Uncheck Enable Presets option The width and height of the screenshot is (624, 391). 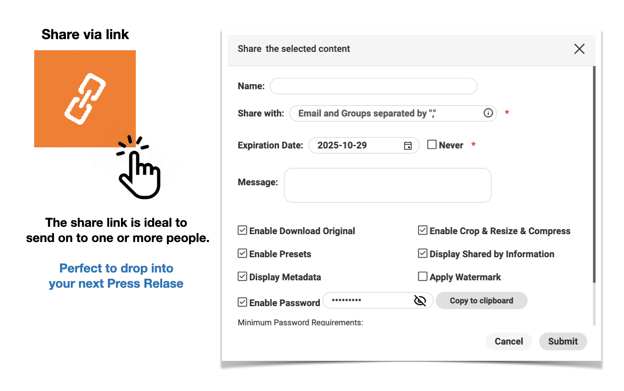coord(242,254)
